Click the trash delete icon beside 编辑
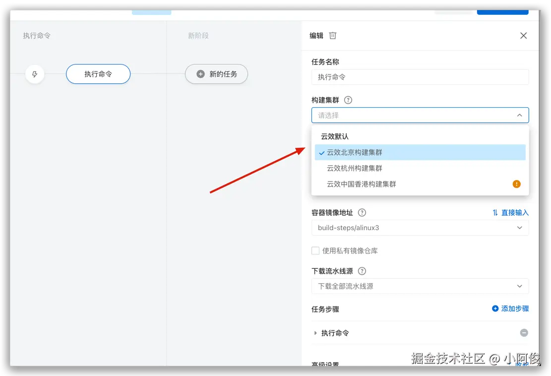The height and width of the screenshot is (376, 551). click(332, 36)
